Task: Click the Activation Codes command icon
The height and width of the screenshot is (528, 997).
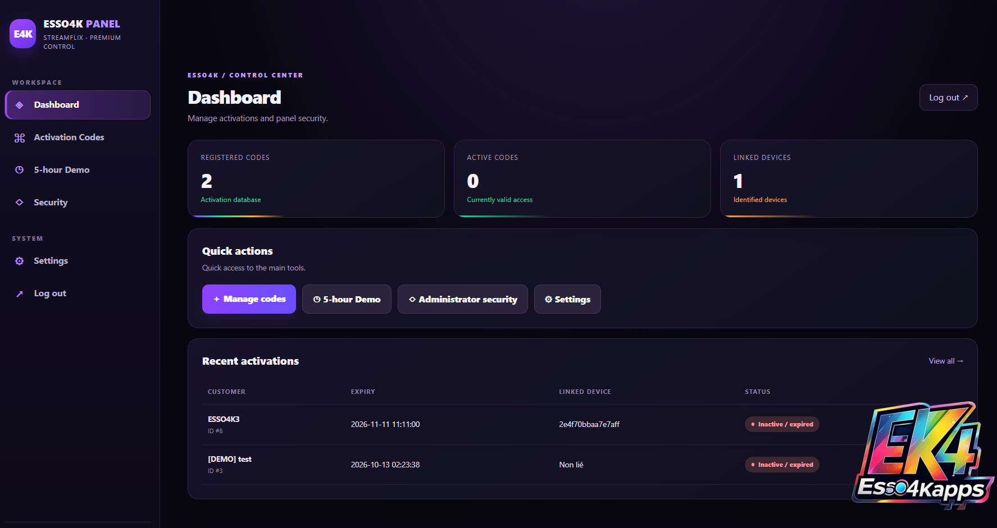Action: (20, 137)
